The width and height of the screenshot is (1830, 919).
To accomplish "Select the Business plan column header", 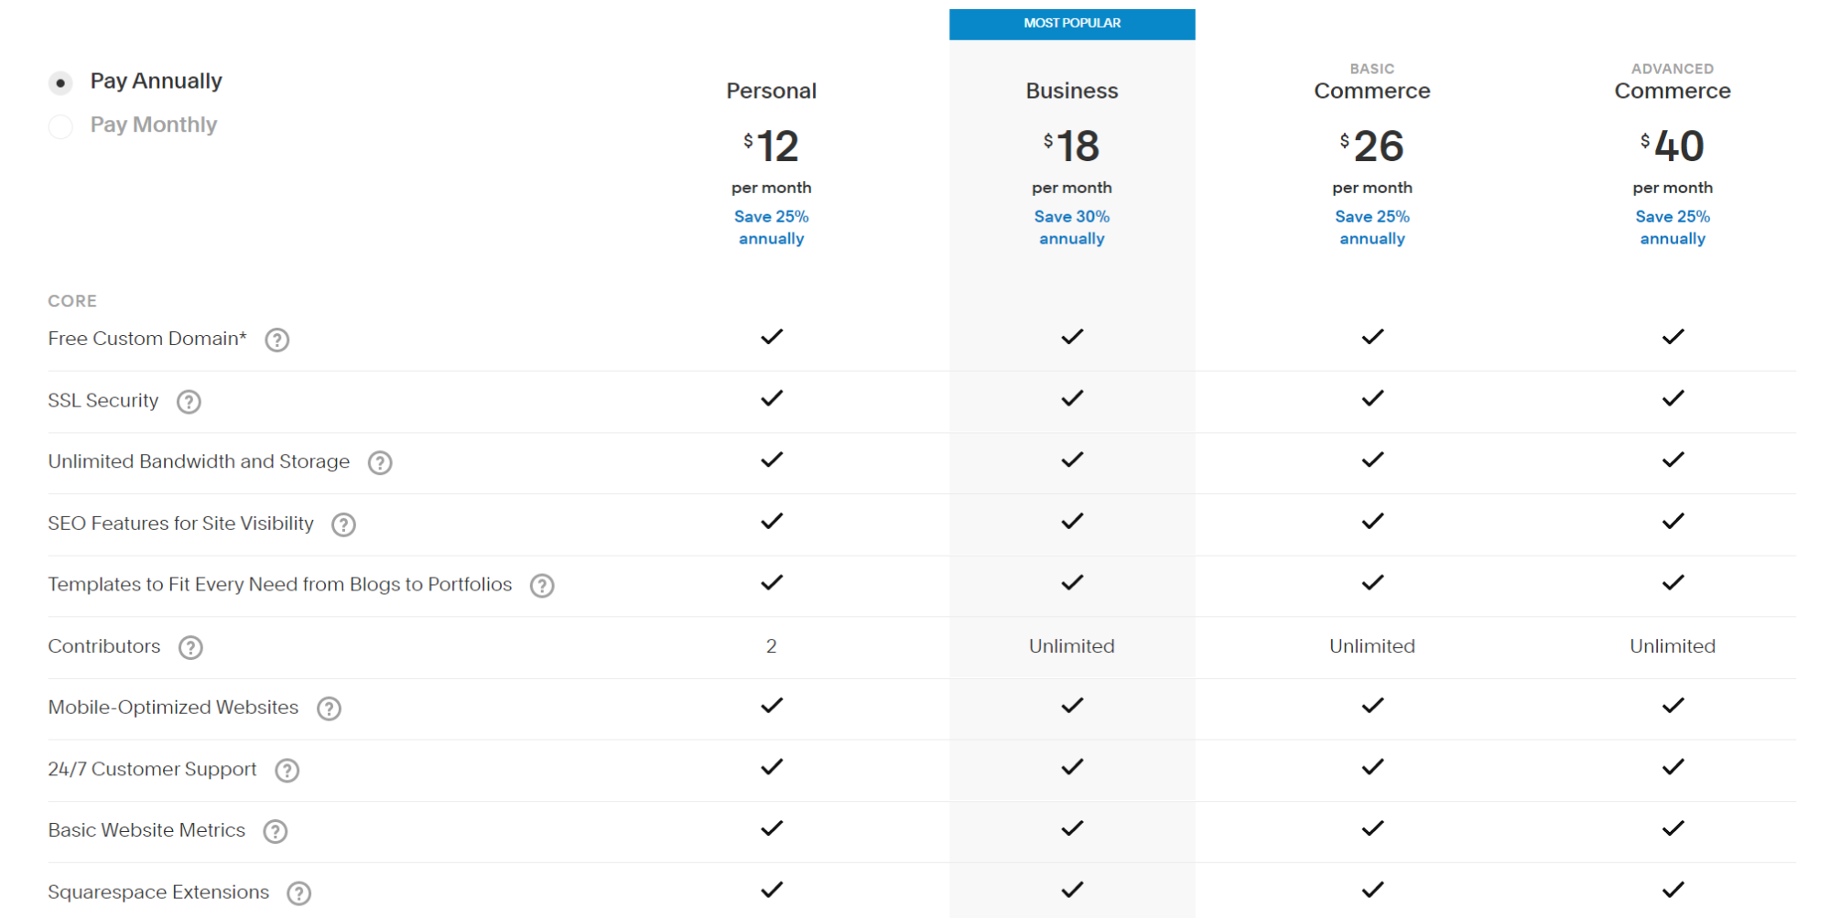I will [1071, 91].
